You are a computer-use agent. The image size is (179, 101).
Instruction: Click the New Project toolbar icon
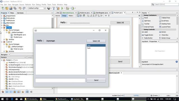click(7, 8)
